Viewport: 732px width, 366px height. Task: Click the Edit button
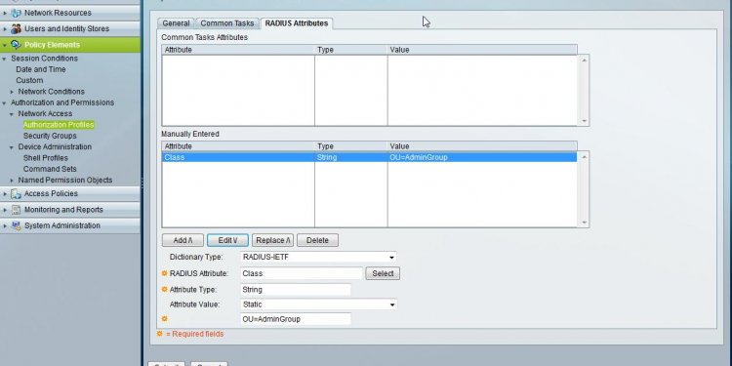click(x=227, y=240)
